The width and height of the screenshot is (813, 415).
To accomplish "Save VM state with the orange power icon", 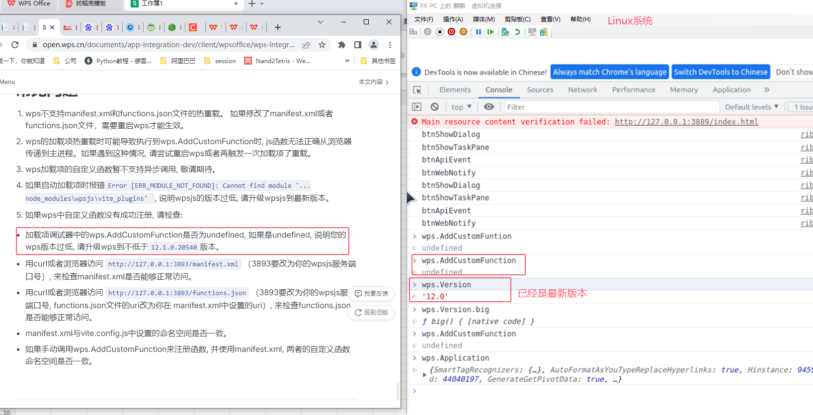I will tap(463, 32).
